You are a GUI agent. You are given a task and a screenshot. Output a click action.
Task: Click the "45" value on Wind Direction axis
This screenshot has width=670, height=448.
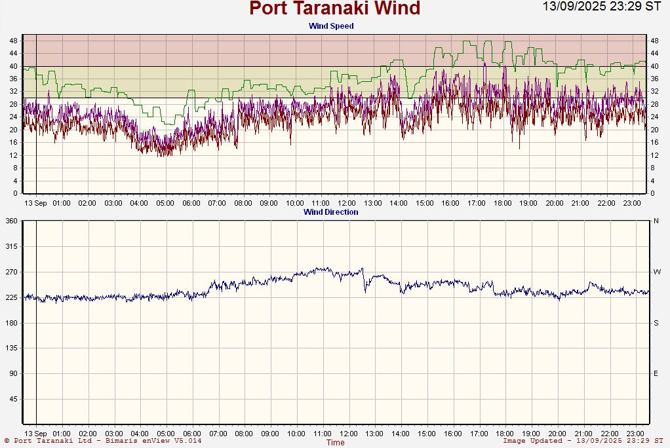tap(13, 399)
